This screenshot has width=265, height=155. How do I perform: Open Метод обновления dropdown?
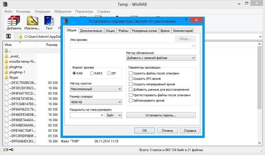[161, 58]
